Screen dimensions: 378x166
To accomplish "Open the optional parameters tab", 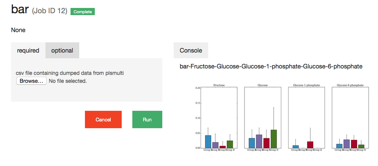I will [x=62, y=50].
